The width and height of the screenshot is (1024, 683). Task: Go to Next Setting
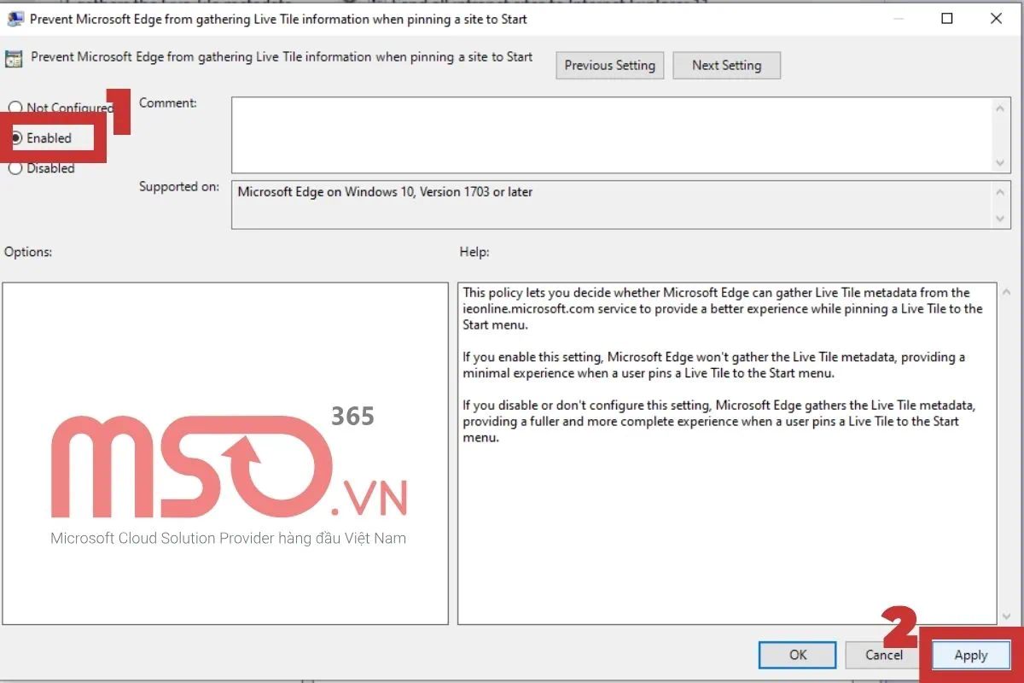coord(726,66)
